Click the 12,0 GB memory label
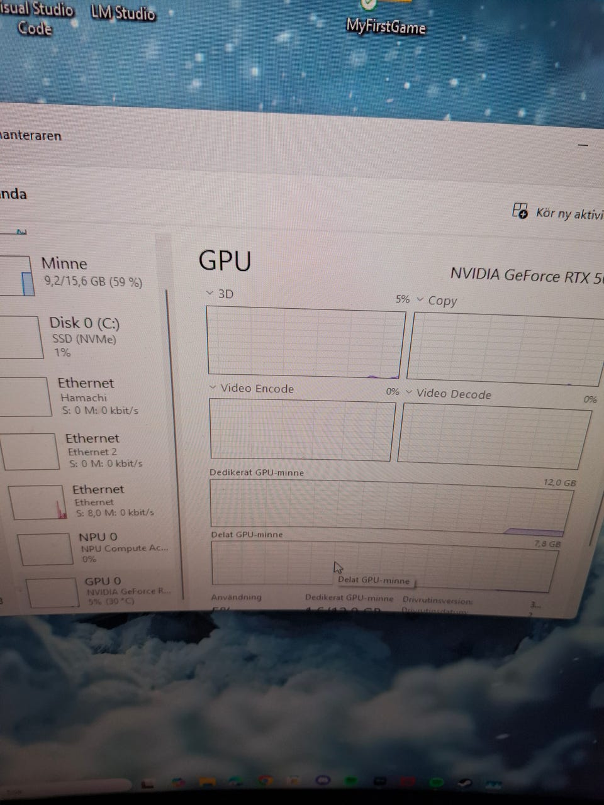 [x=559, y=482]
